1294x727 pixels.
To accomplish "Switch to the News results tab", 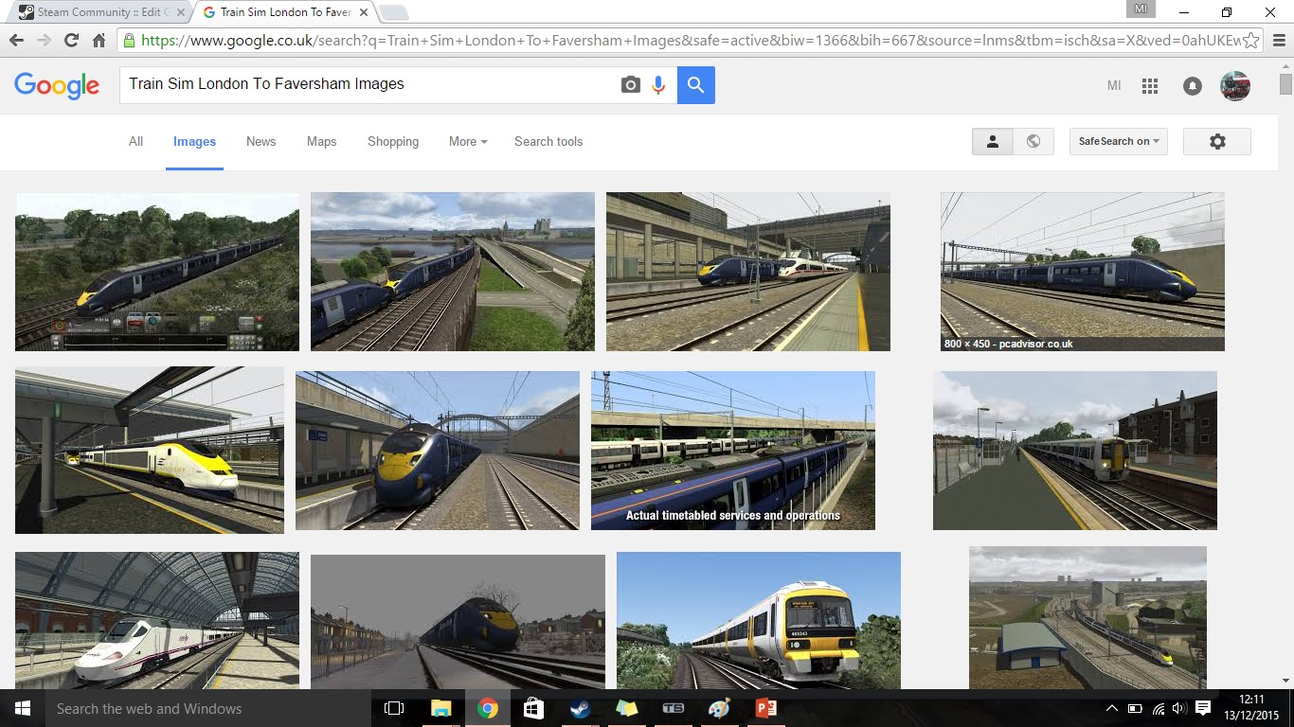I will (x=261, y=141).
